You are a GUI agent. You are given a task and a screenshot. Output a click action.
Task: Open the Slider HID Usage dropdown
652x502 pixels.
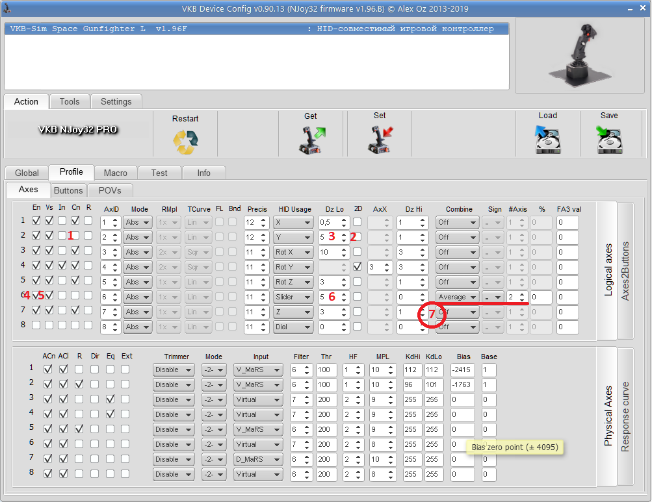pyautogui.click(x=293, y=297)
